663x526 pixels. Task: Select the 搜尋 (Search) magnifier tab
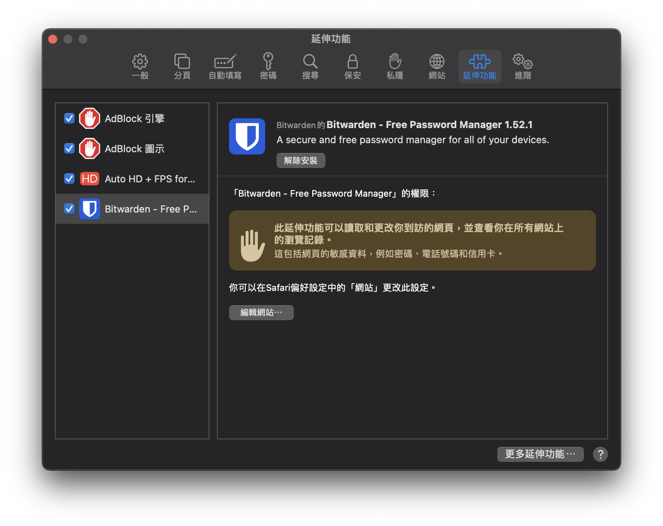(x=310, y=67)
